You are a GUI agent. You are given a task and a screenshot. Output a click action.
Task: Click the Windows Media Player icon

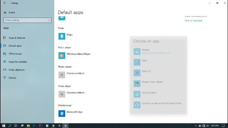coord(62,55)
